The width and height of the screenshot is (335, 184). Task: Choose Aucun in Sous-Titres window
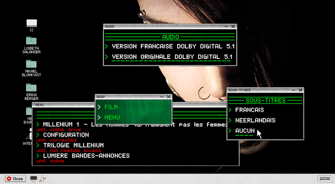tap(245, 131)
